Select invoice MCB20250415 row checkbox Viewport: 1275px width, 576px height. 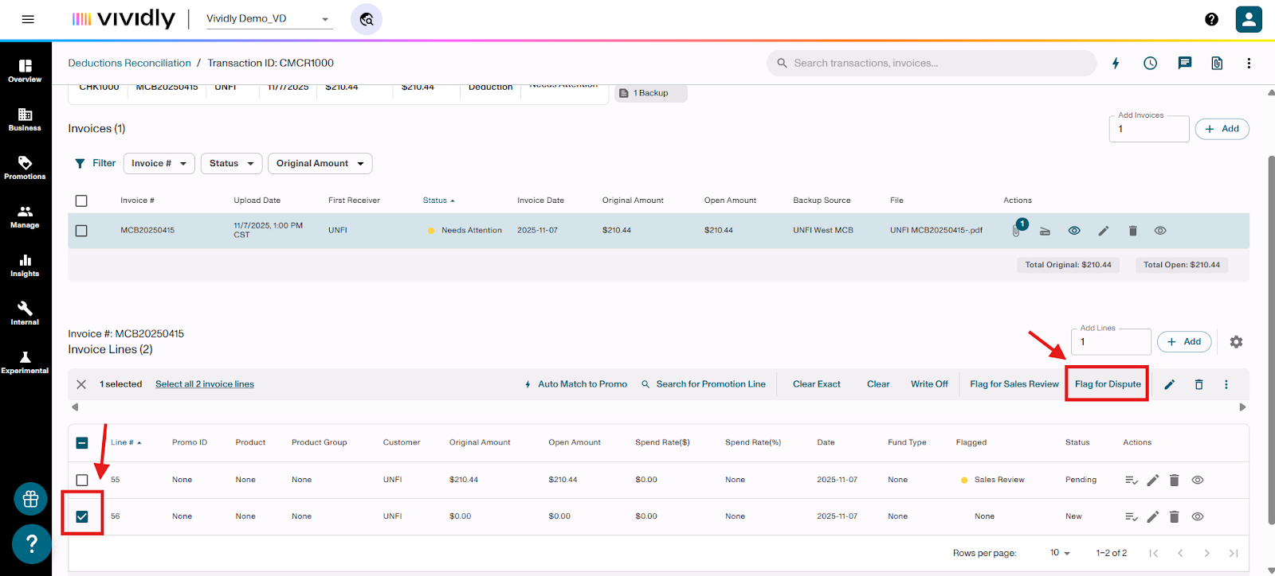click(81, 231)
